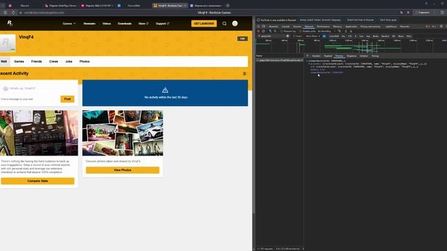The height and width of the screenshot is (251, 447).
Task: Clear the network filter text with the x icon
Action: [288, 36]
